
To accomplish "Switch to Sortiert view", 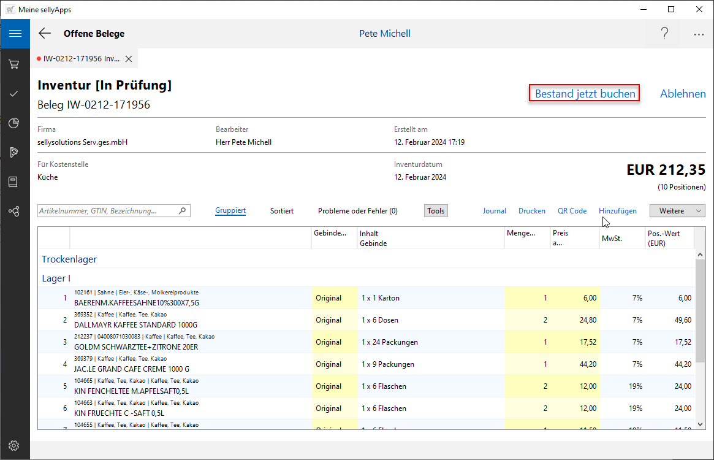I will 282,211.
